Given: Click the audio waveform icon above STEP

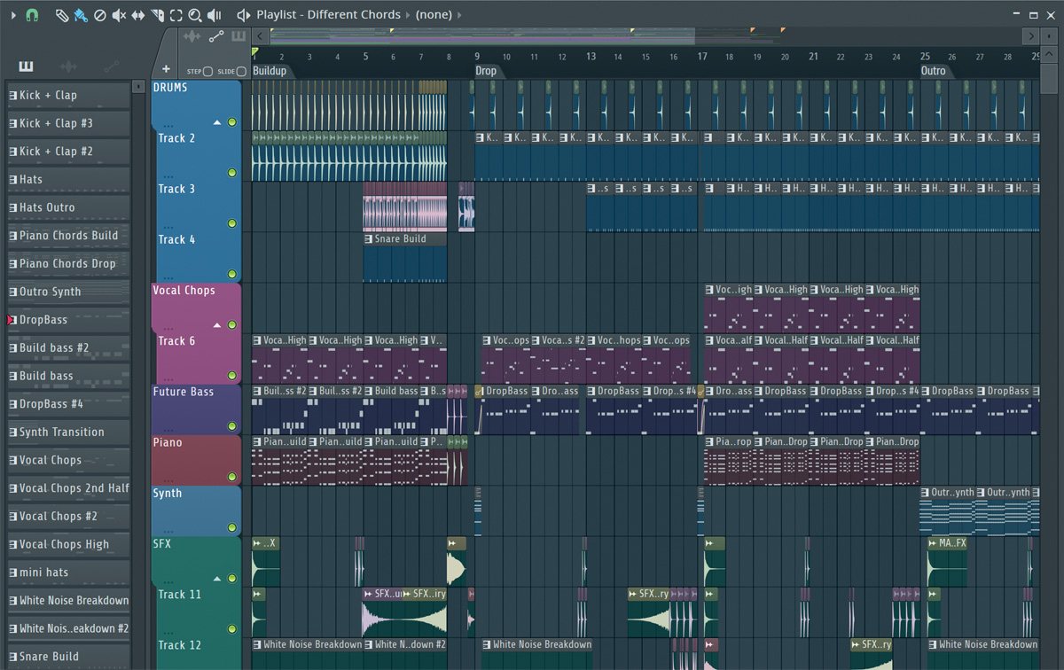Looking at the screenshot, I should 192,36.
